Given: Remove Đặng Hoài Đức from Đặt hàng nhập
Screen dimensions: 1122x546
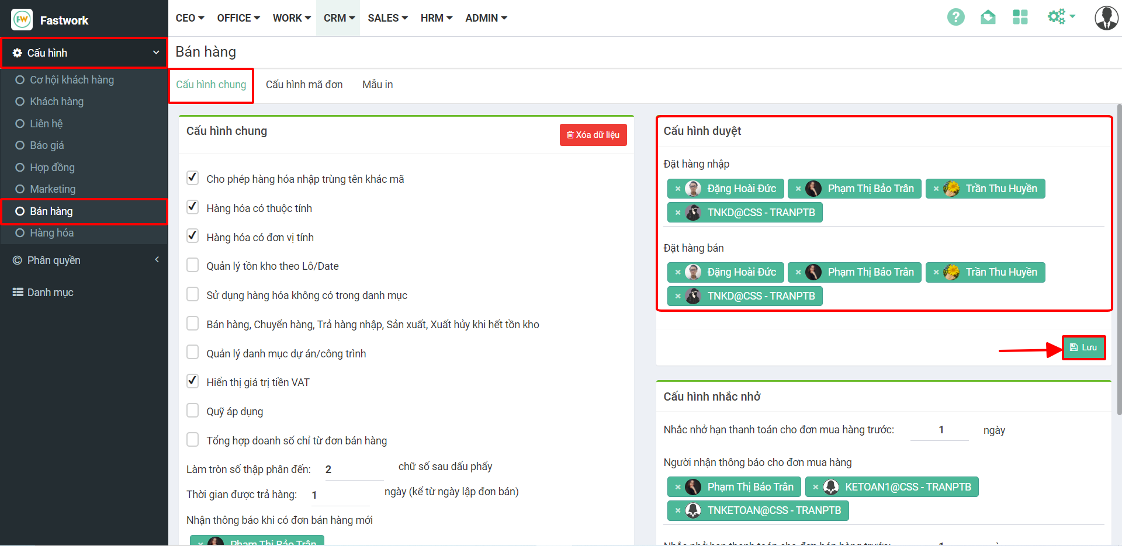Looking at the screenshot, I should click(678, 189).
